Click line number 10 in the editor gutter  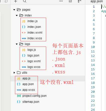tap(93, 47)
